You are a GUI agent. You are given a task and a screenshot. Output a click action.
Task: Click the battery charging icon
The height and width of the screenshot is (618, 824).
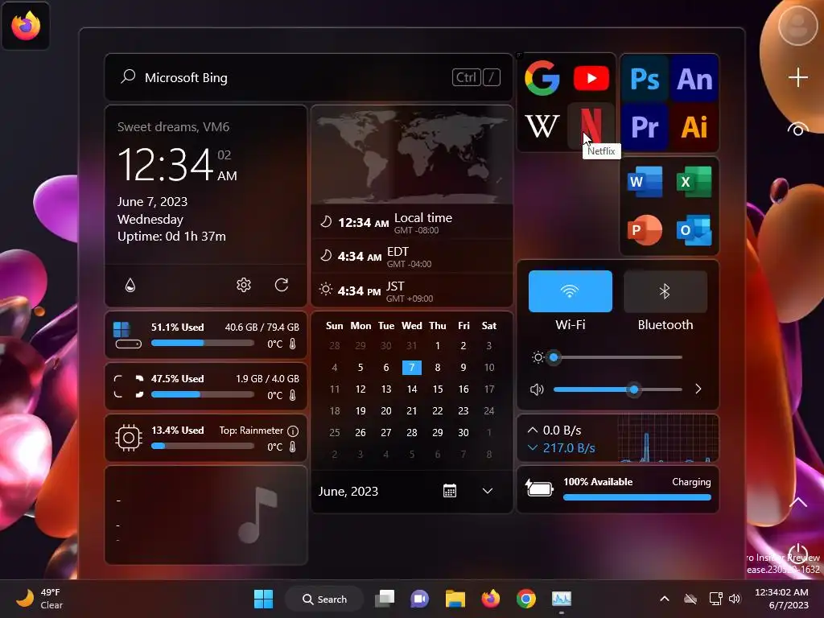pos(539,488)
